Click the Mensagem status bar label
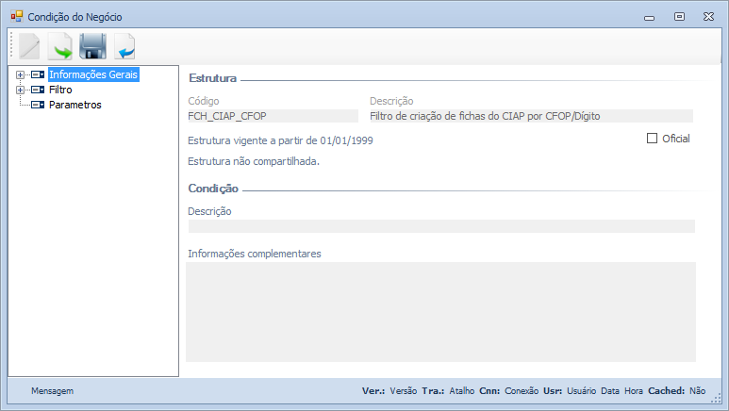729x411 pixels. (52, 391)
